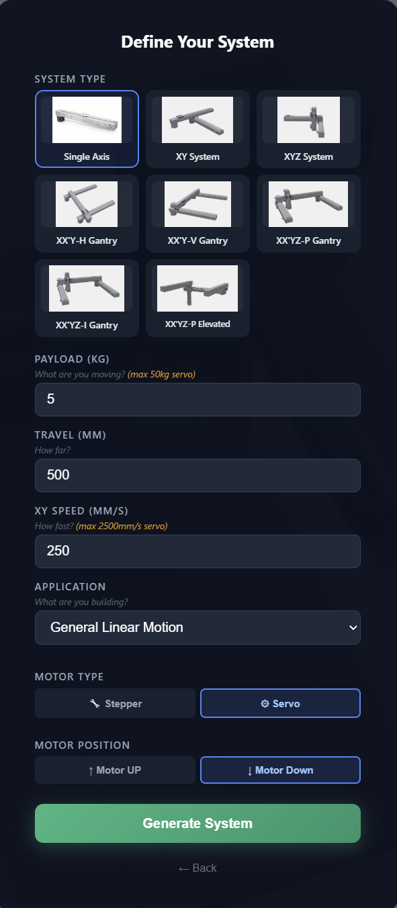Switch motor type to Servo
This screenshot has height=908, width=397.
(x=280, y=702)
